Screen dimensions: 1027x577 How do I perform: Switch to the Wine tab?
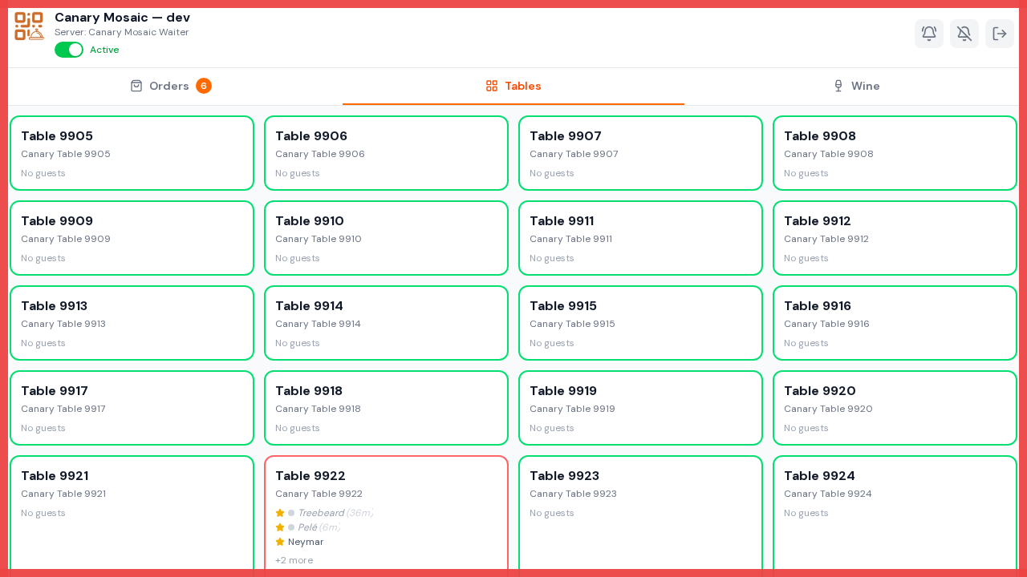pyautogui.click(x=856, y=86)
